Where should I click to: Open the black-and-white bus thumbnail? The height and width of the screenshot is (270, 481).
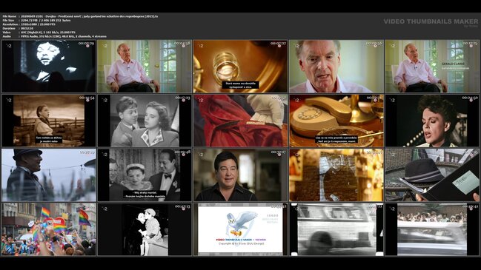tap(336, 229)
